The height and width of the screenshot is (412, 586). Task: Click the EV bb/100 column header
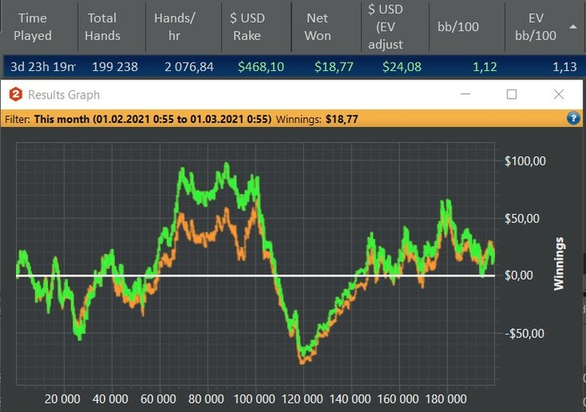click(536, 27)
